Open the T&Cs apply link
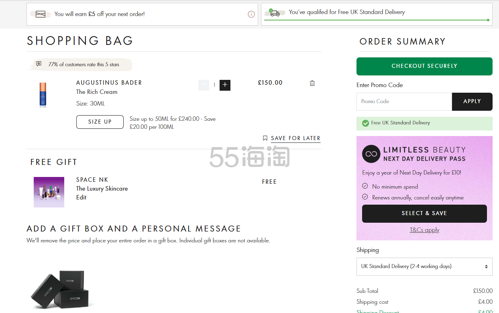The image size is (499, 313). coord(424,230)
